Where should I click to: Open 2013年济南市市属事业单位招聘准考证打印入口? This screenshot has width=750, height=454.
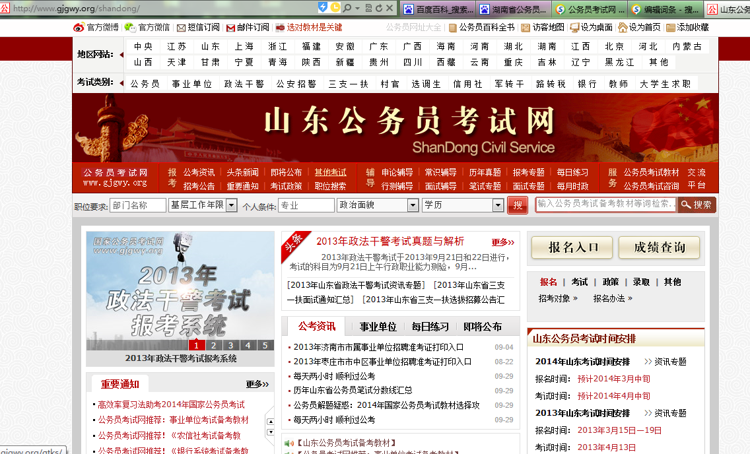click(378, 348)
